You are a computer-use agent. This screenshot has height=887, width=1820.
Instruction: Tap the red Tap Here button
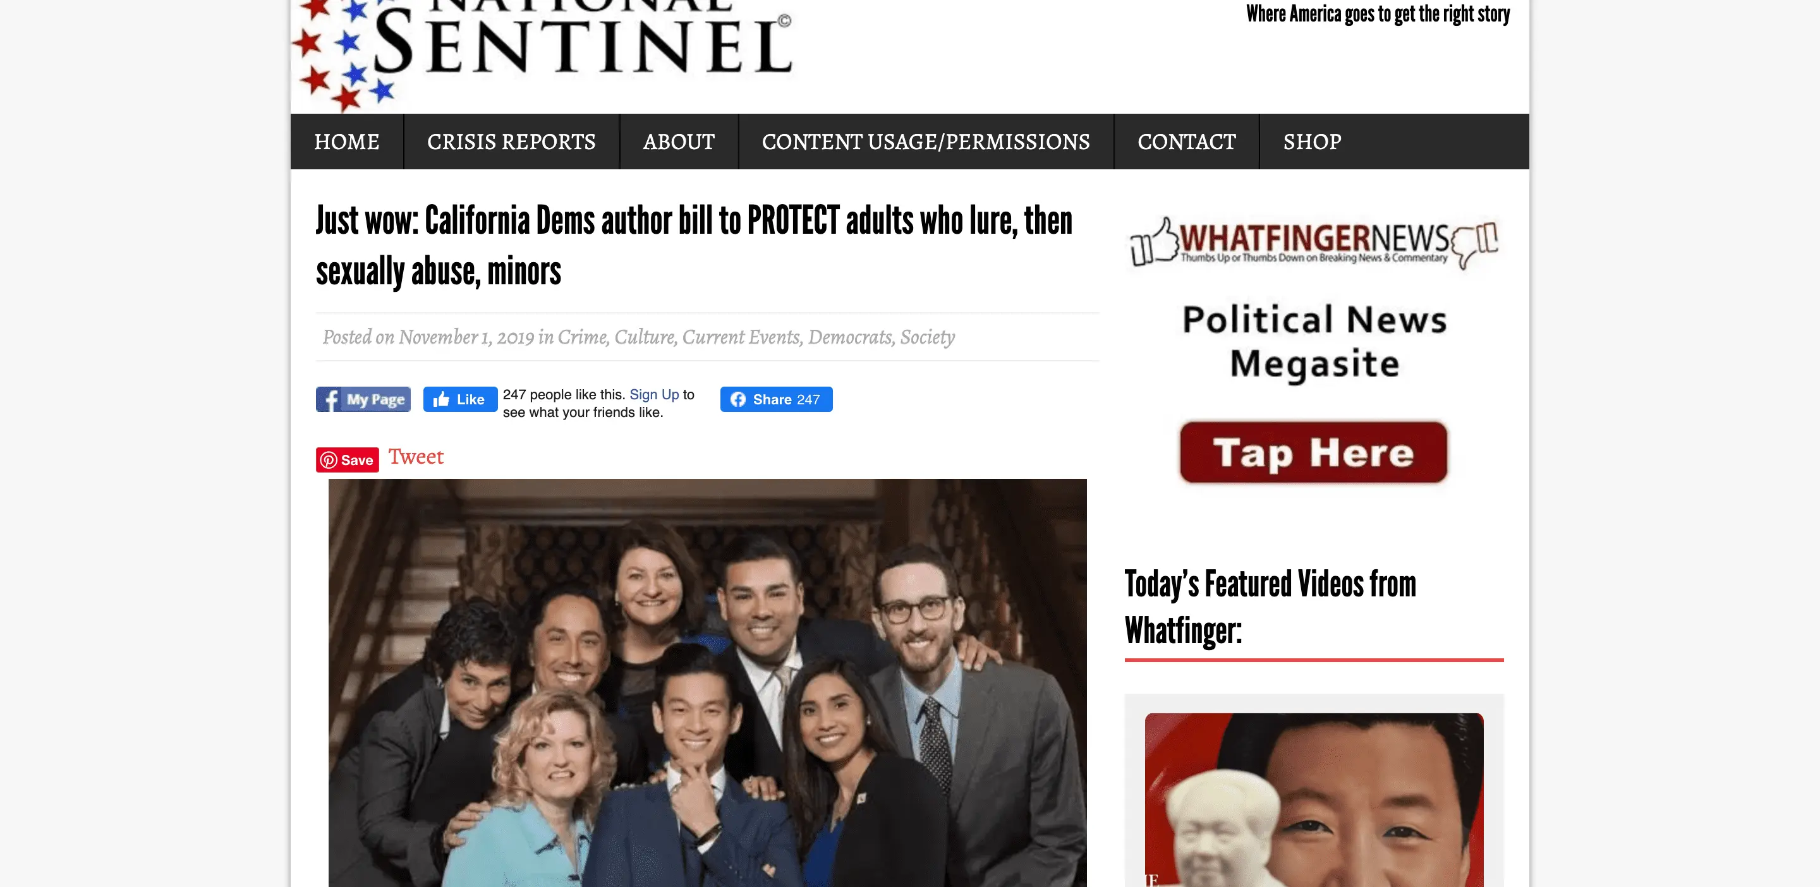[x=1313, y=453]
